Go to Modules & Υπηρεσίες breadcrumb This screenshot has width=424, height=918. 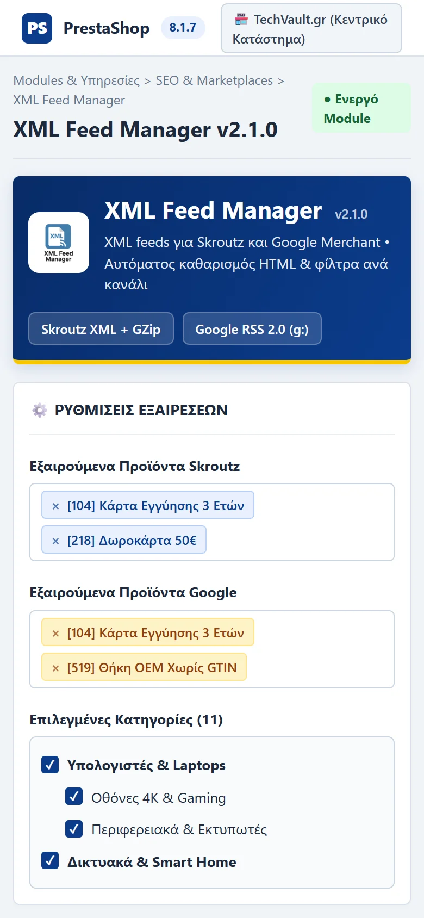click(x=77, y=80)
